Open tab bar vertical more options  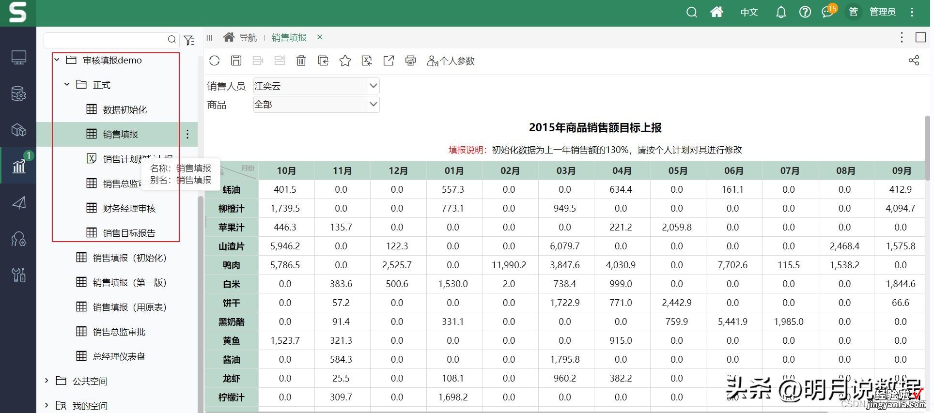[901, 37]
